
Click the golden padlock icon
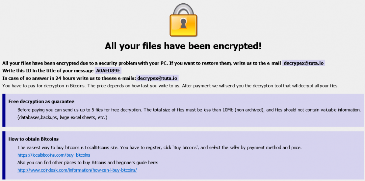[183, 21]
